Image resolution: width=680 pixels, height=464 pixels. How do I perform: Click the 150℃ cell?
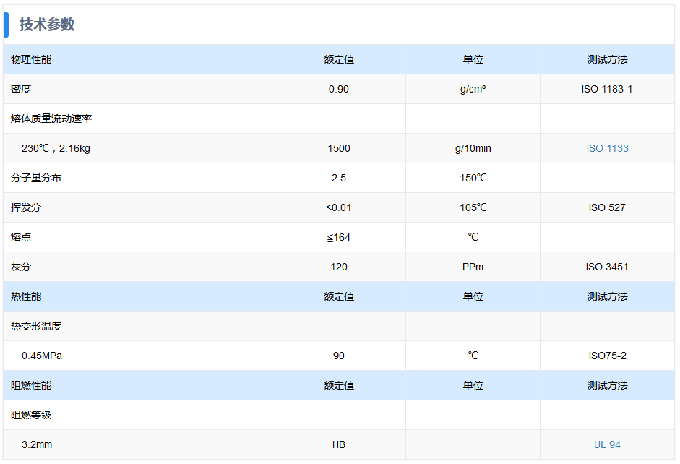pos(473,178)
